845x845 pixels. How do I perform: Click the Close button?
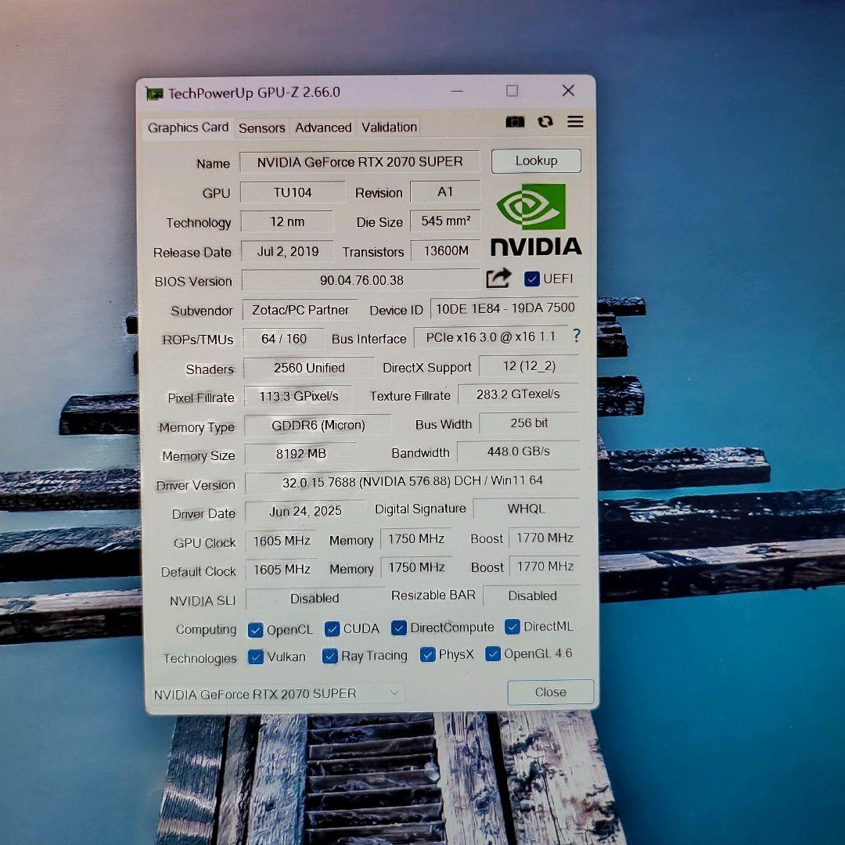[550, 692]
